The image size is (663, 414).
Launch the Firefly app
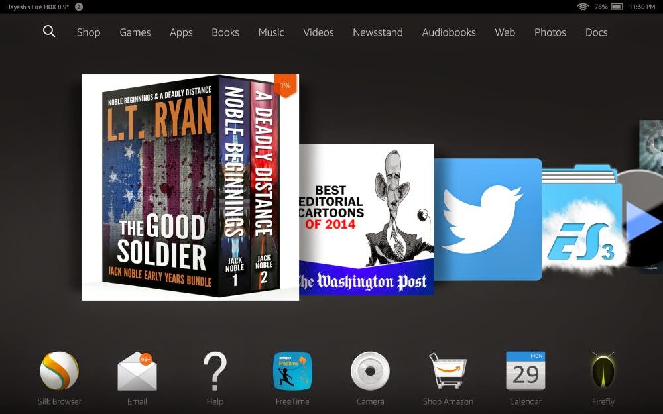coord(603,370)
